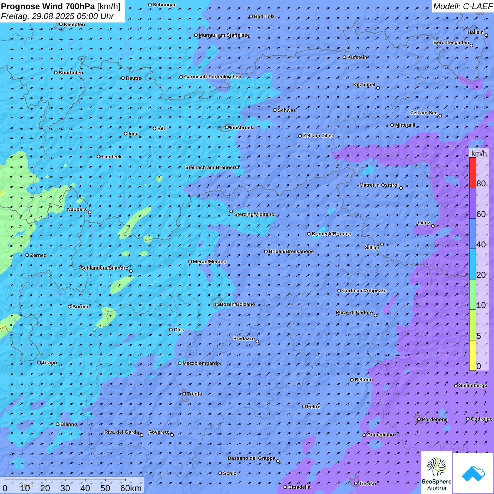The image size is (494, 494).
Task: Click the Innsbruck city label
Action: tap(241, 127)
